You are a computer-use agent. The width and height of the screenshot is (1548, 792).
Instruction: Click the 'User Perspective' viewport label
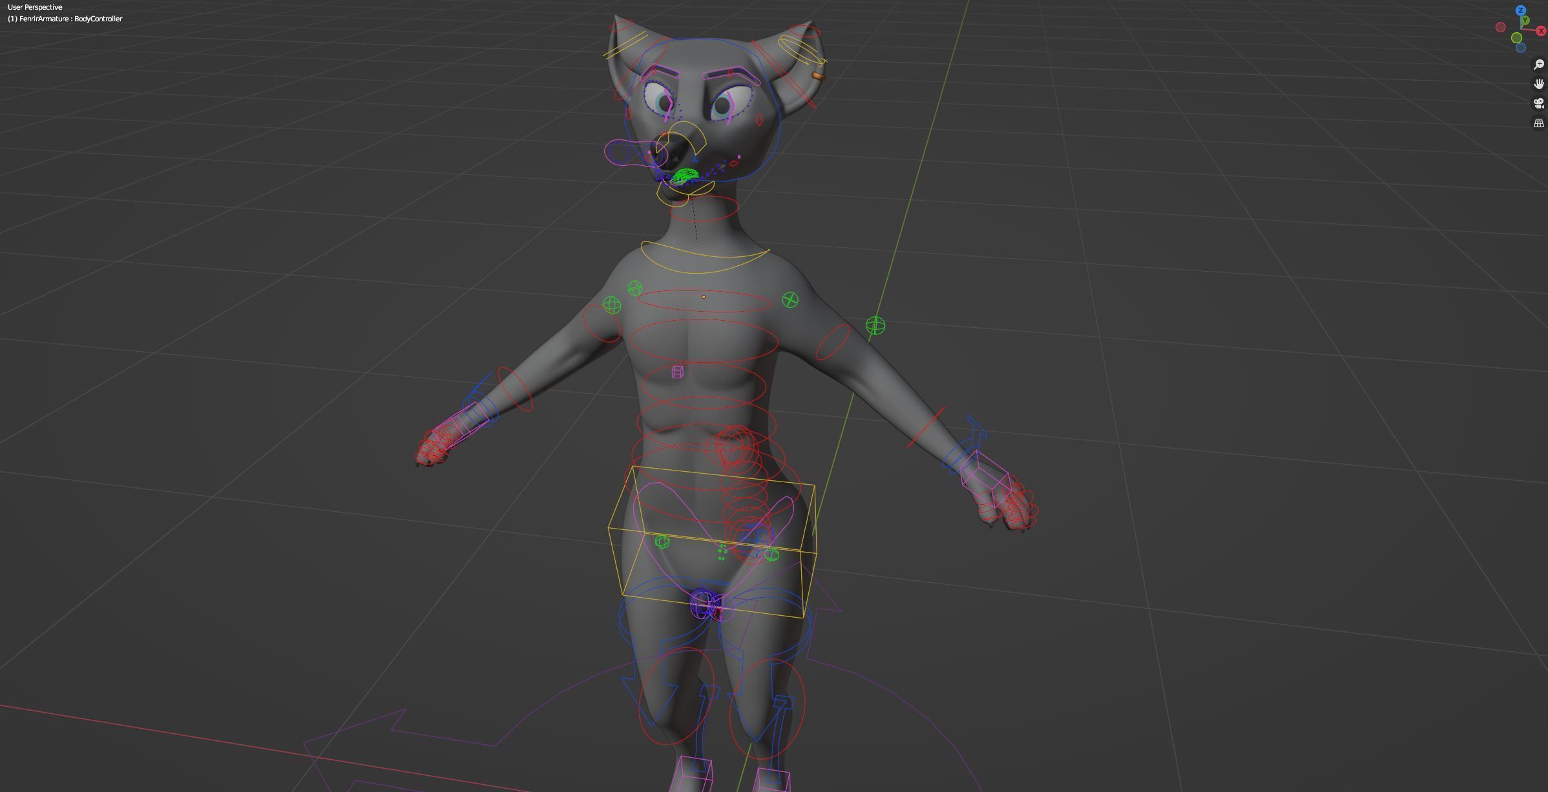point(35,7)
